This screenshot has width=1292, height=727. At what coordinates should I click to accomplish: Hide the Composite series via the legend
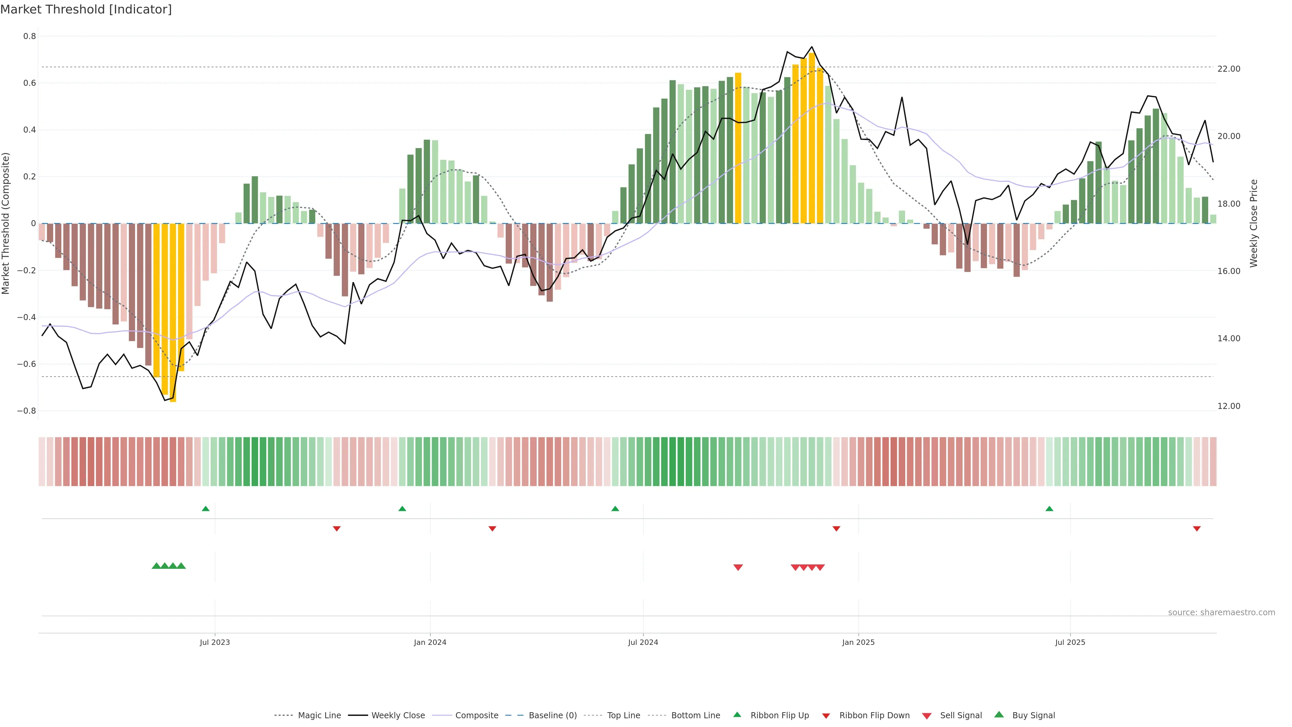tap(476, 716)
